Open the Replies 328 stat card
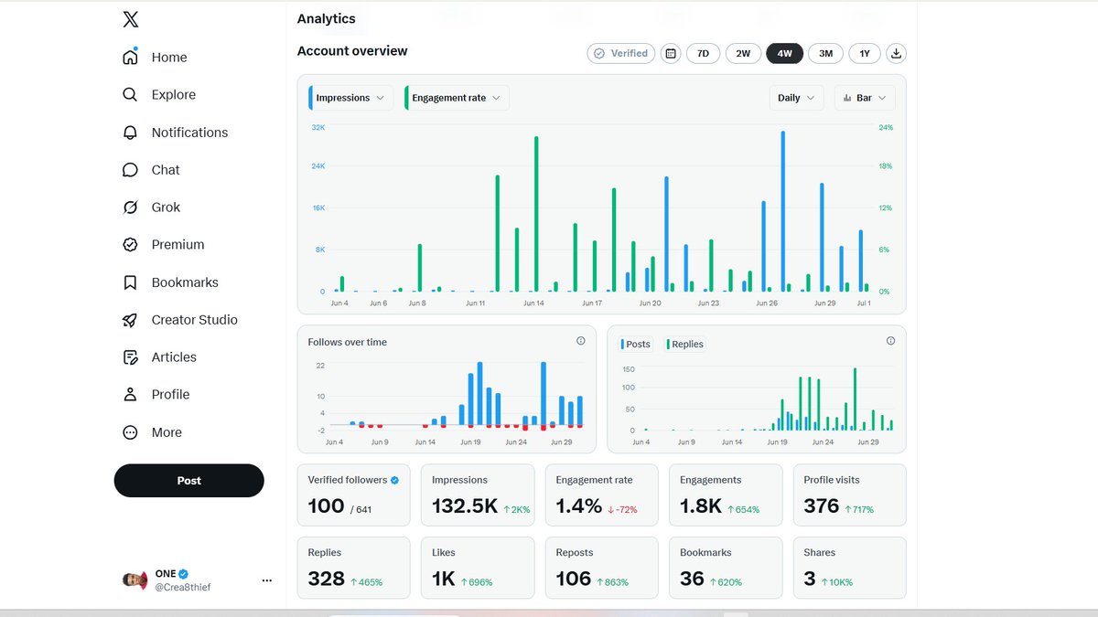This screenshot has width=1098, height=617. coord(353,568)
